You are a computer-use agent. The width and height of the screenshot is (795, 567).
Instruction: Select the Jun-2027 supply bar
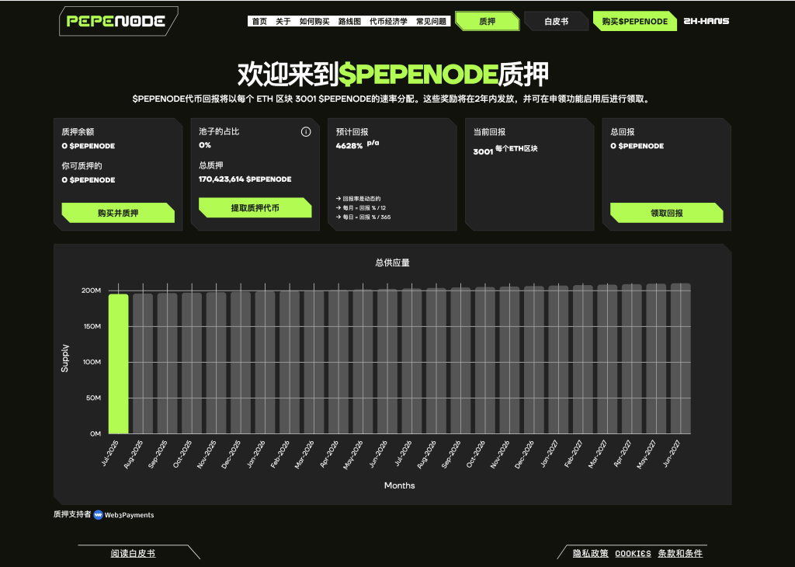pos(680,359)
